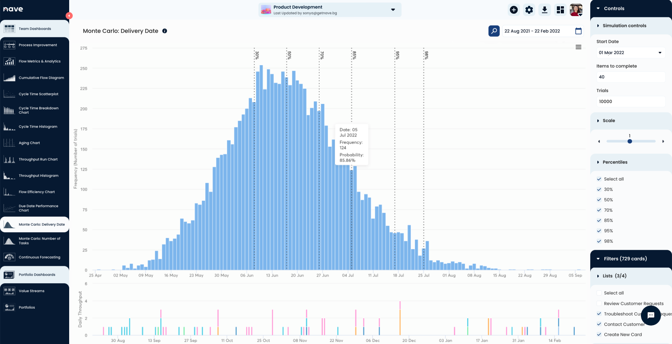
Task: Click the 85% percentile line label
Action: pyautogui.click(x=354, y=55)
